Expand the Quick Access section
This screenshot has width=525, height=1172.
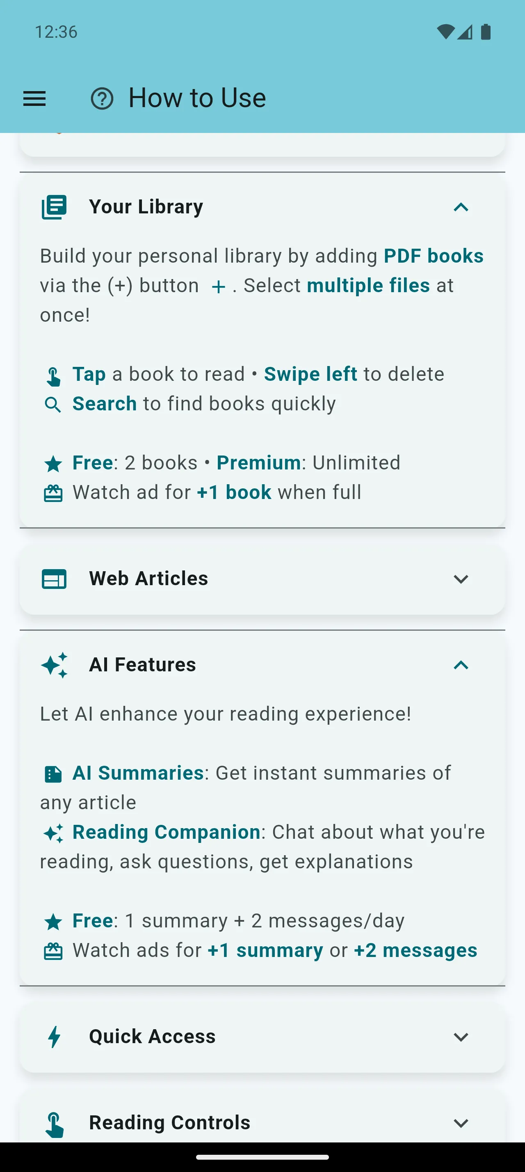click(x=461, y=1037)
